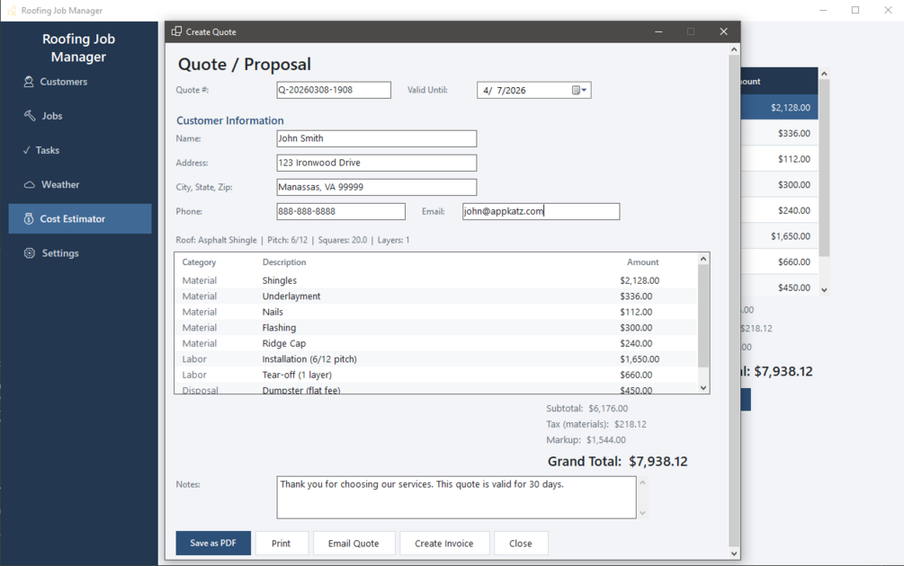Click the Amount column header
This screenshot has width=904, height=566.
[643, 262]
